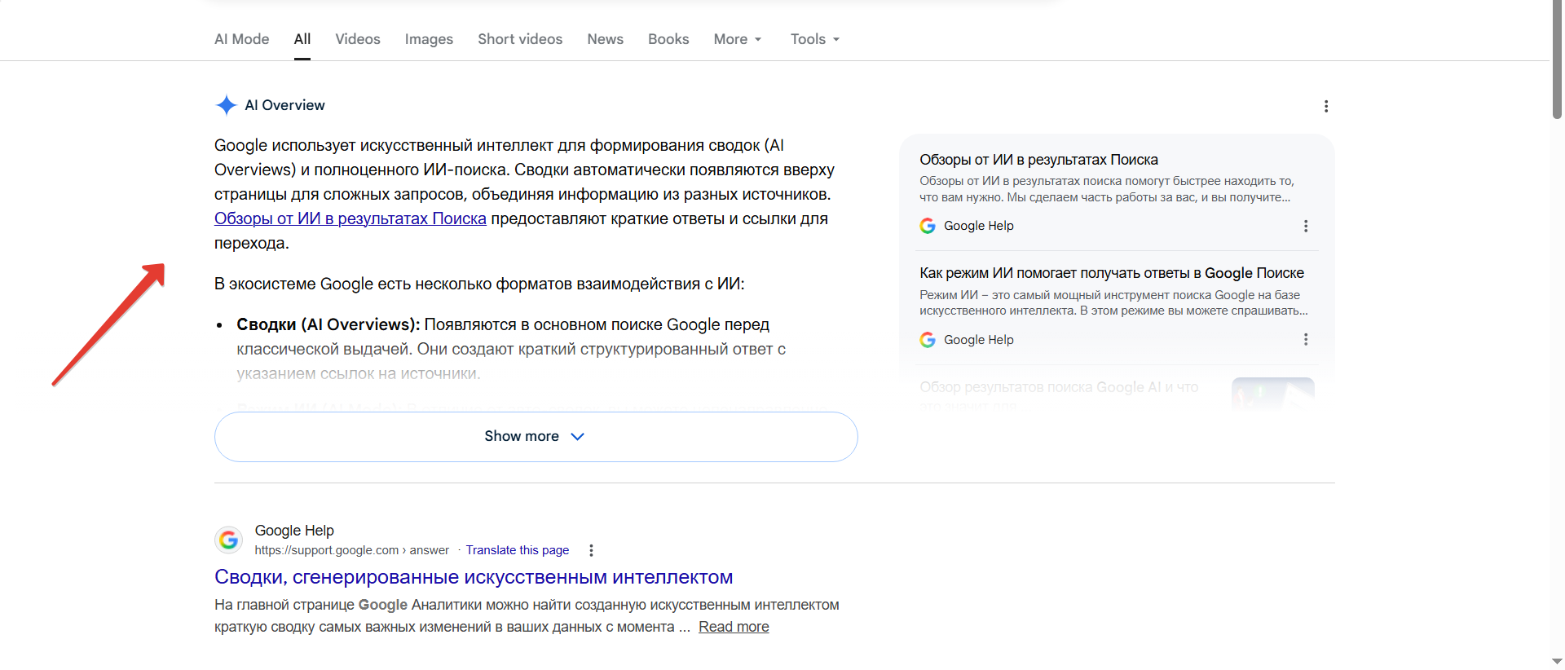Screen dimensions: 1565x670
Task: Open the Images tab
Action: pos(429,39)
